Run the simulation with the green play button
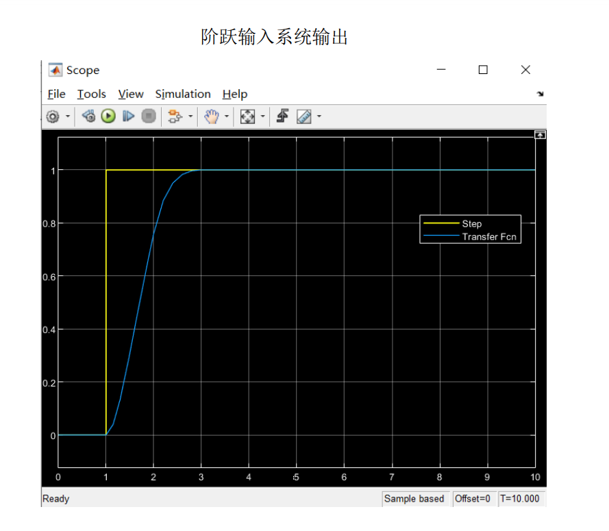This screenshot has height=531, width=609. [x=108, y=116]
